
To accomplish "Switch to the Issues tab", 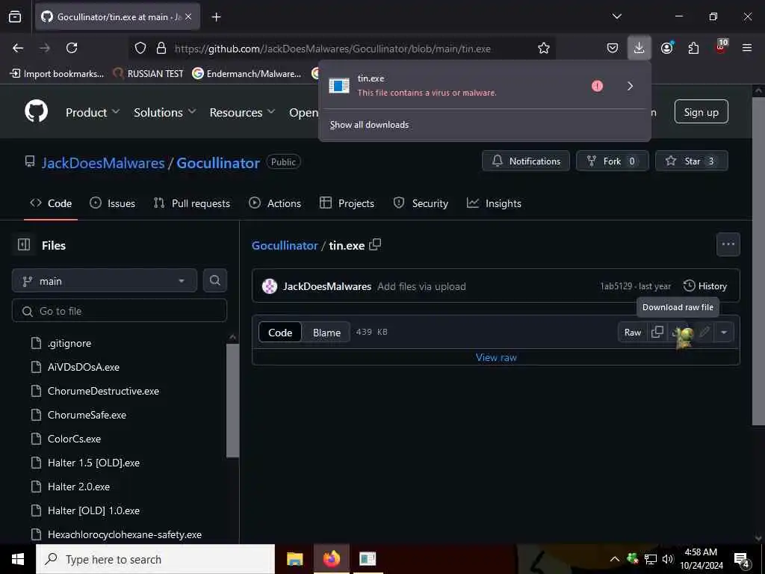I will [x=112, y=203].
